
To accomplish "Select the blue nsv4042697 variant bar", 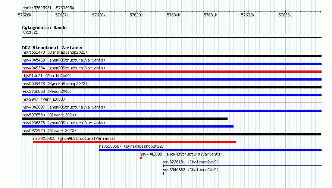I will [x=172, y=111].
